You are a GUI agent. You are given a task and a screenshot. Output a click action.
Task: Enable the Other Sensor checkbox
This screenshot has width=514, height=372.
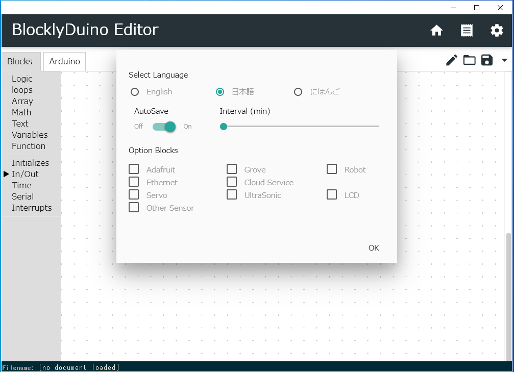134,208
